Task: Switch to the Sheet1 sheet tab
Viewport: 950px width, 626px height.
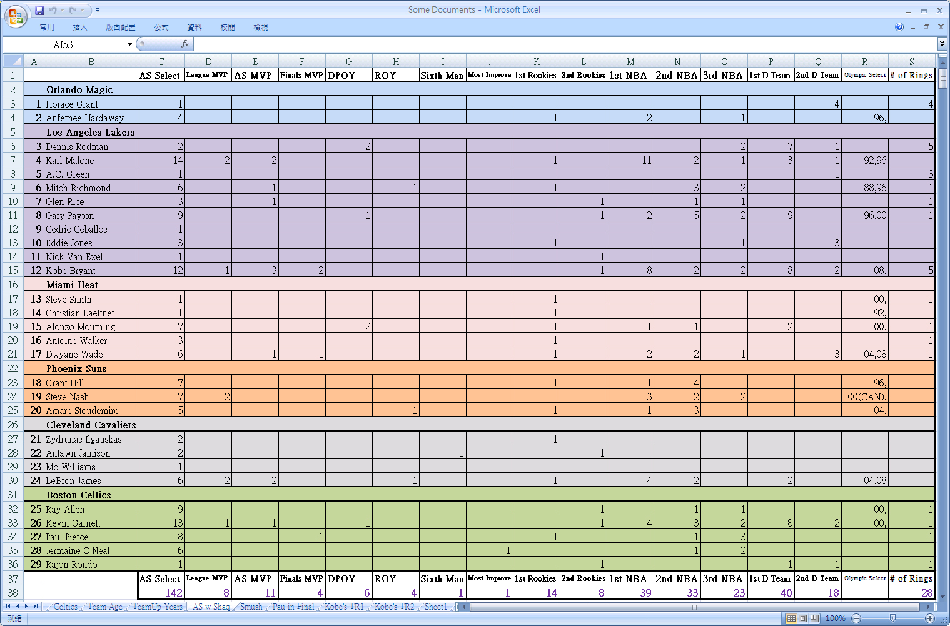Action: (435, 607)
